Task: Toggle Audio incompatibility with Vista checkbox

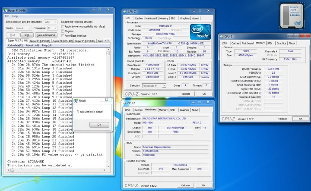Action: point(63,26)
